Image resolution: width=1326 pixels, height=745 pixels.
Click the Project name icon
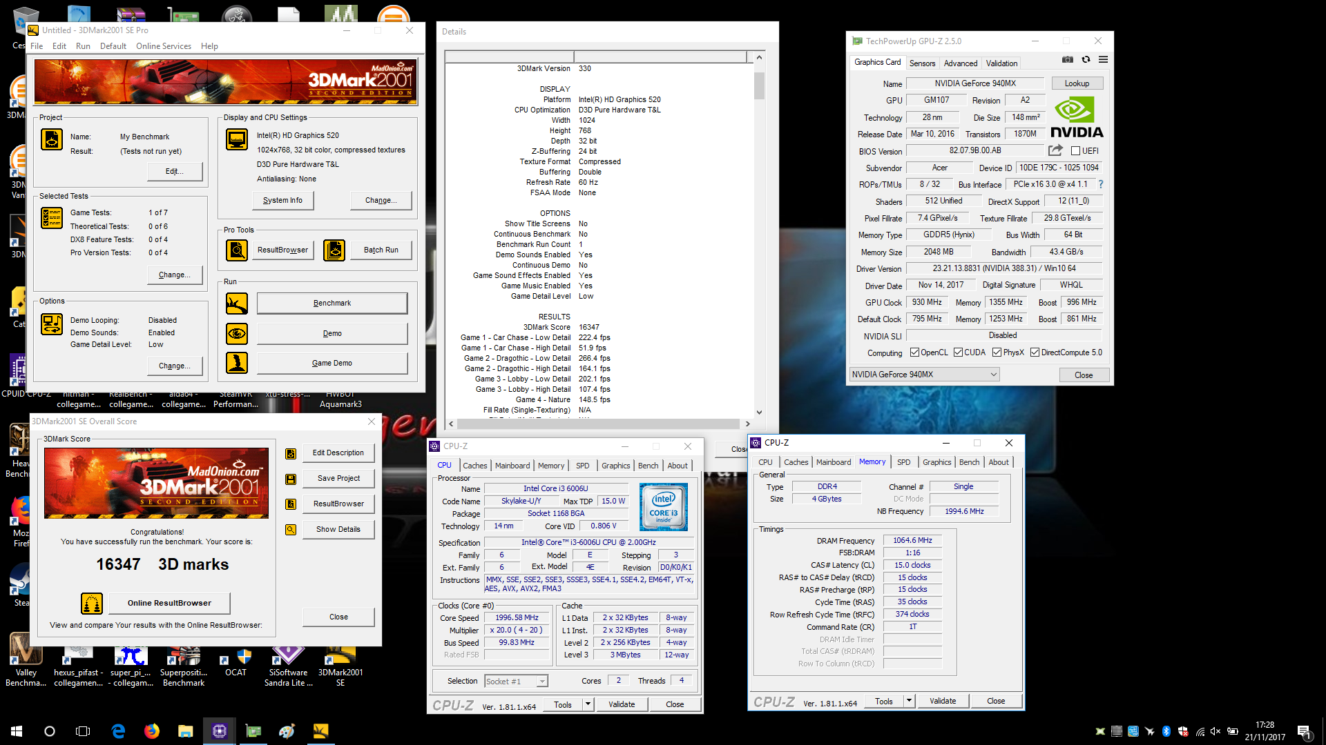[52, 140]
